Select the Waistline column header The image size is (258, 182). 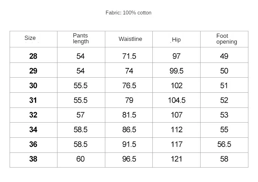[130, 39]
